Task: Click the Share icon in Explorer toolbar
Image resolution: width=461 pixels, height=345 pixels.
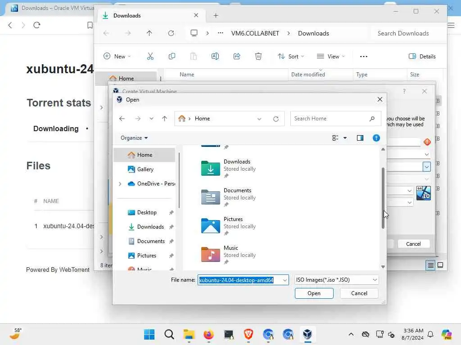Action: [x=237, y=56]
